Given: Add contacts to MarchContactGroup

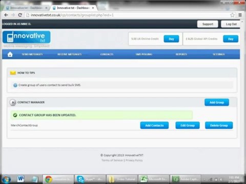Looking at the screenshot, I should pyautogui.click(x=154, y=125).
